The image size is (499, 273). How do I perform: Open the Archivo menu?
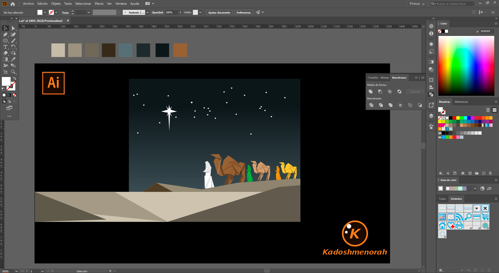pos(28,4)
